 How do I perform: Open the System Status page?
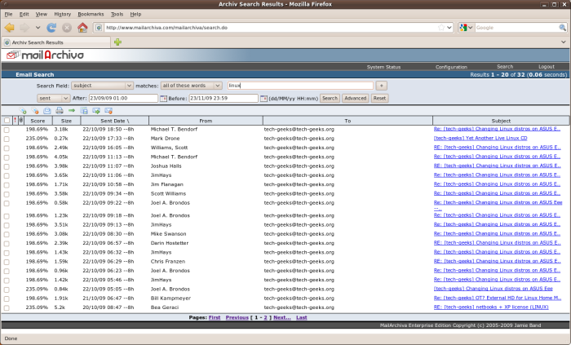click(383, 67)
